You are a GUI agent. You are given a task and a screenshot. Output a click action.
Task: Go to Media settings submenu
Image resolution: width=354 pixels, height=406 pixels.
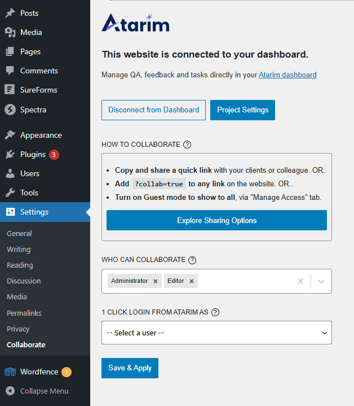pos(17,296)
